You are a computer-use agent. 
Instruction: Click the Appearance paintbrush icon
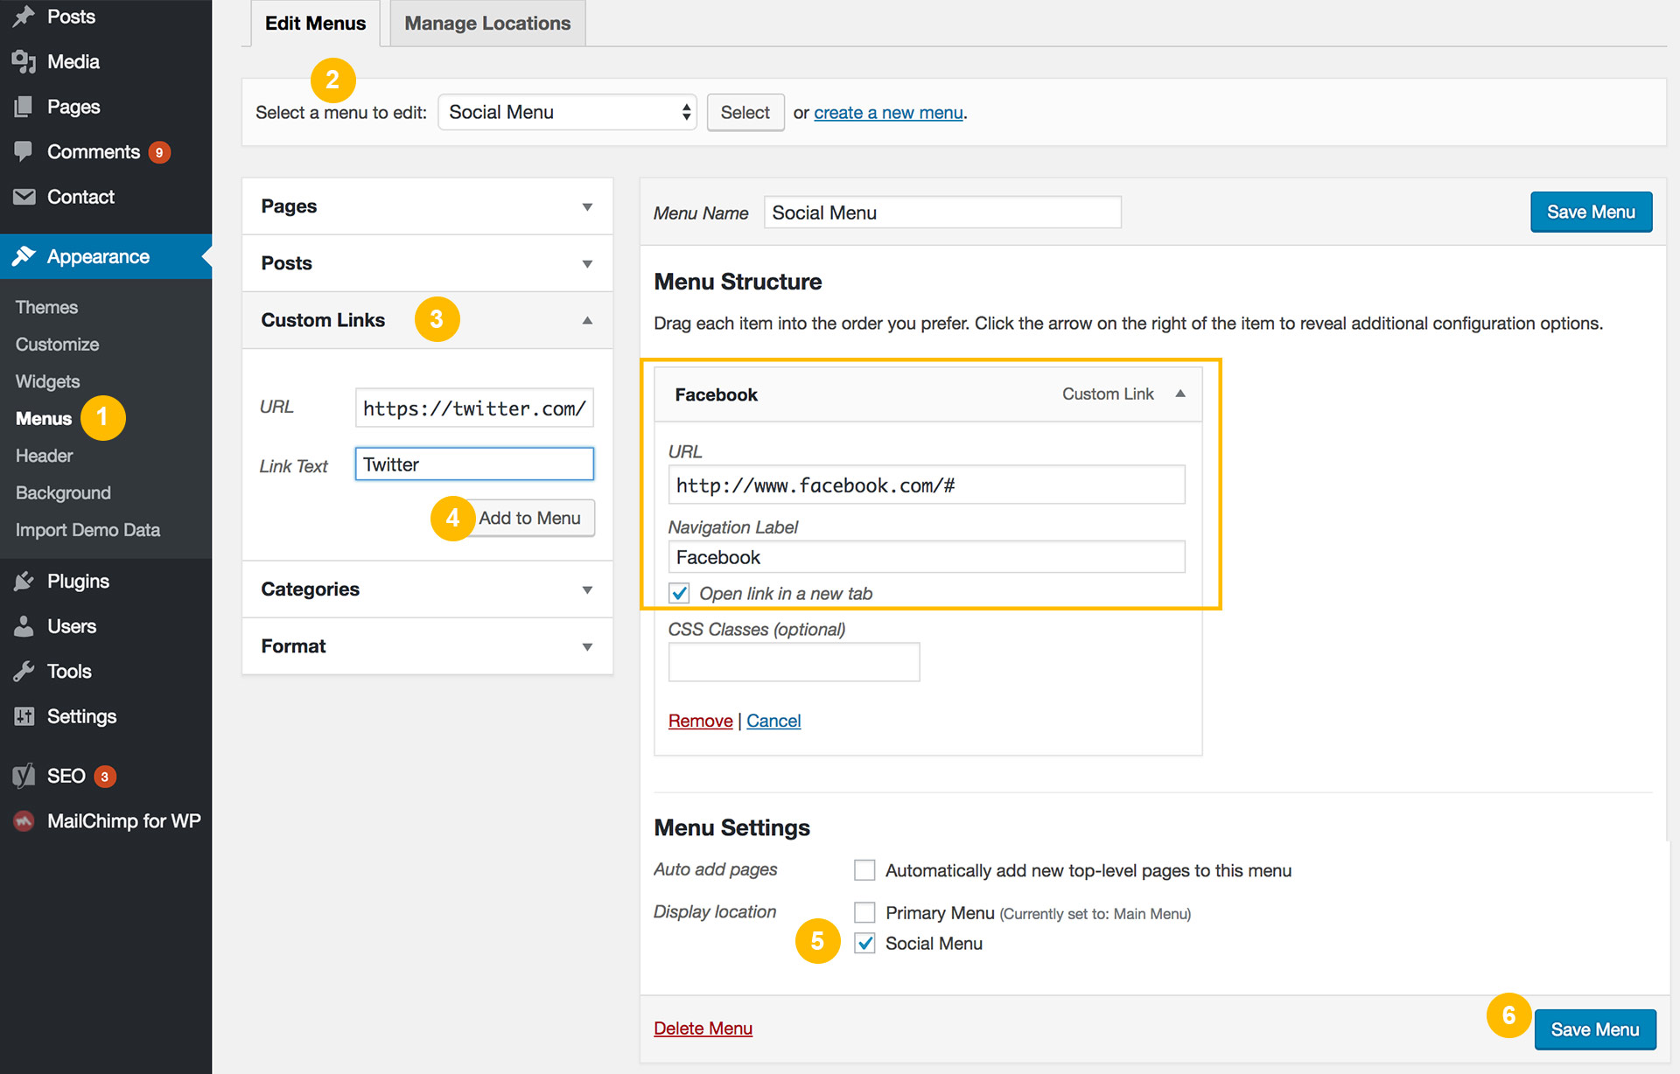tap(24, 256)
